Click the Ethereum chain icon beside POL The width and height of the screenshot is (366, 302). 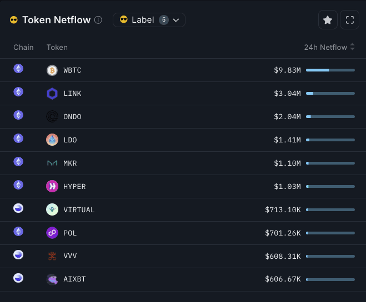18,231
